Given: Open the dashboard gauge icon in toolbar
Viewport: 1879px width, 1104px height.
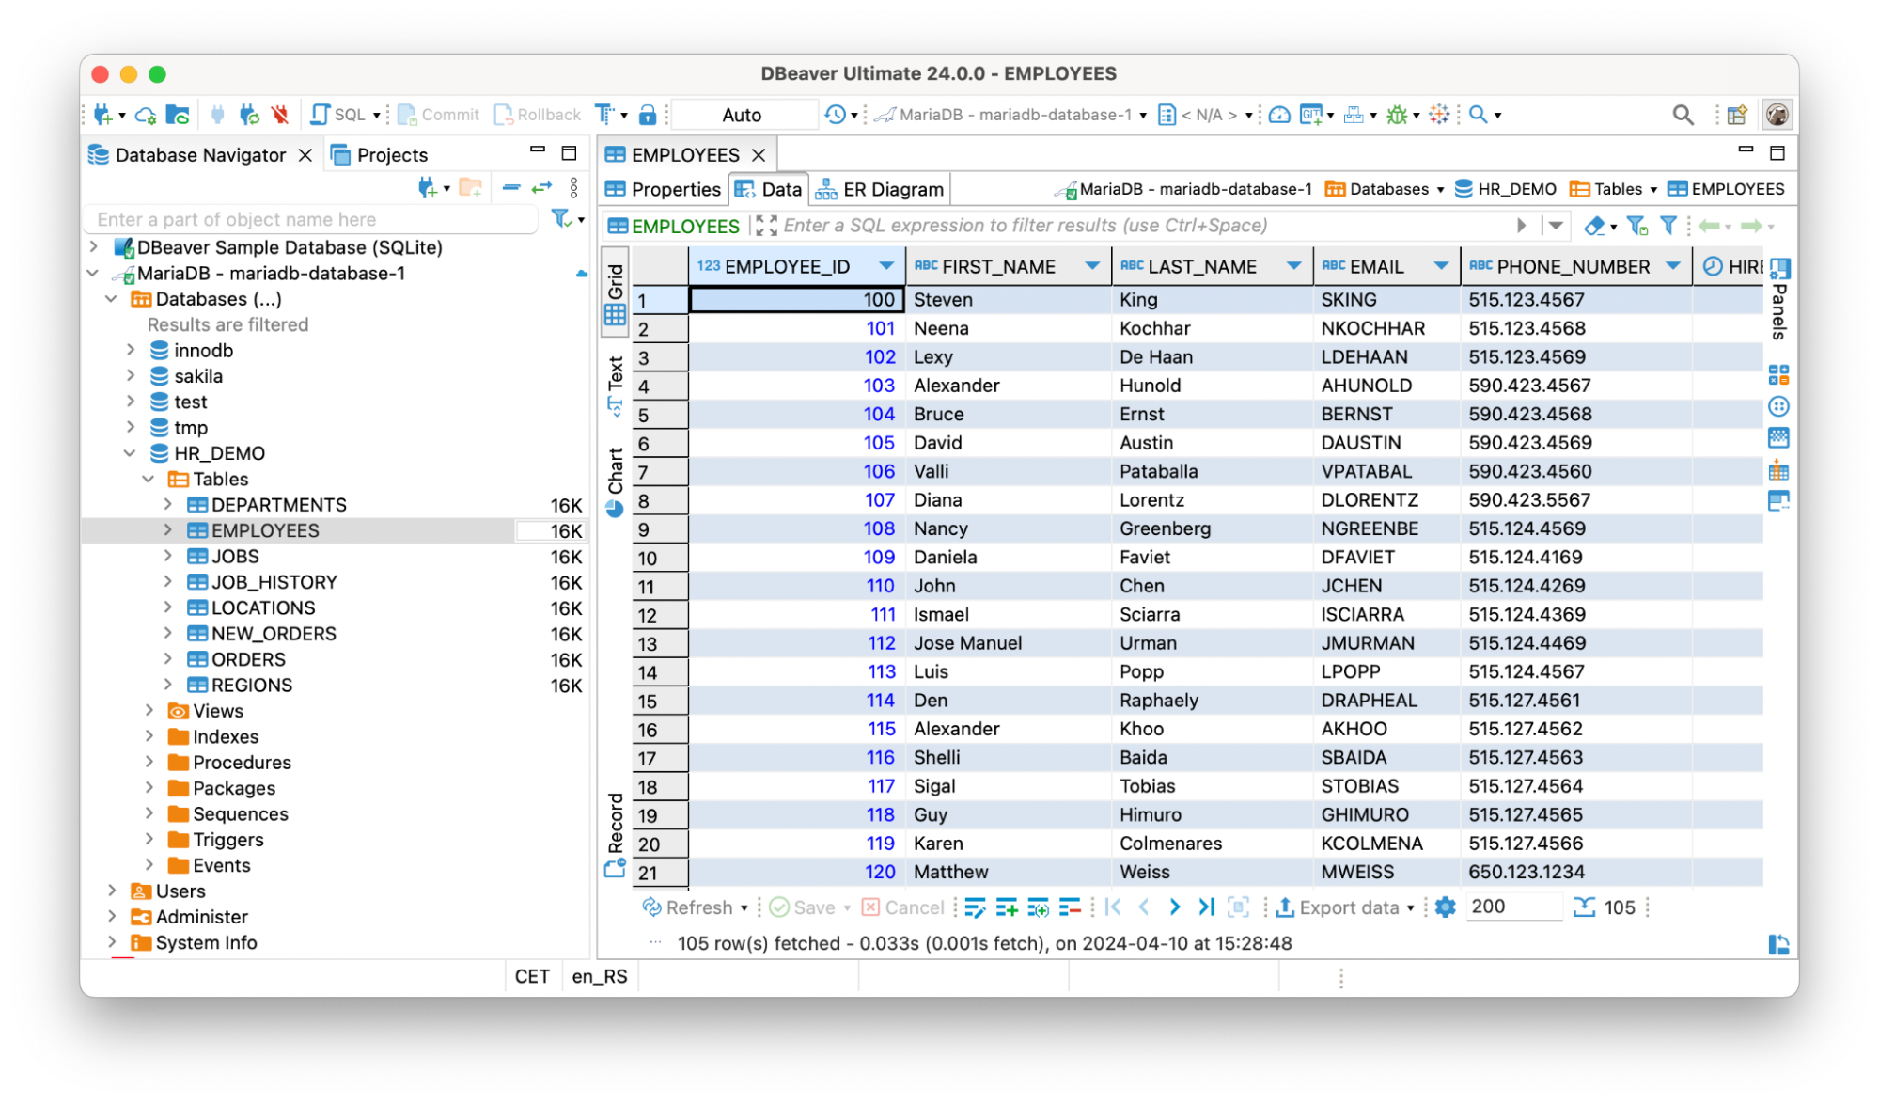Looking at the screenshot, I should click(1278, 115).
